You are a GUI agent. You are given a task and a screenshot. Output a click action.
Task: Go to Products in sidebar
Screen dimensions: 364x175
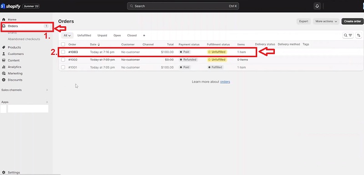pos(14,48)
